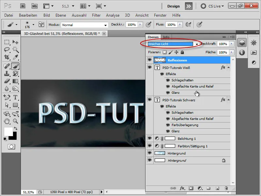
Task: Open the Ebene menu
Action: [61, 15]
